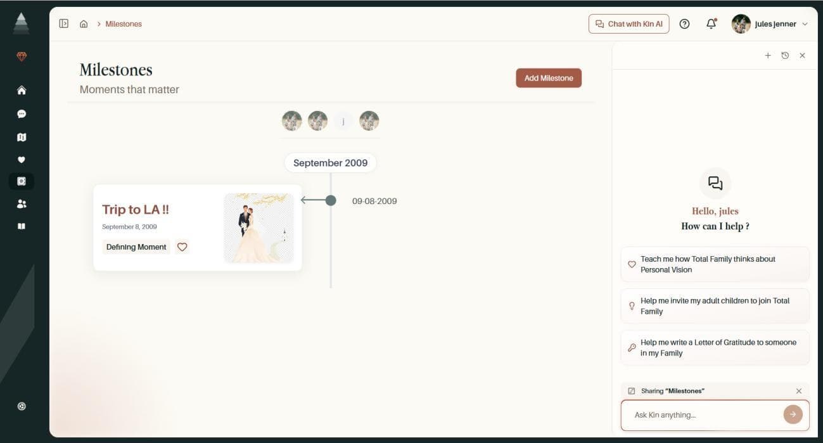Open the settings icon at sidebar bottom
823x443 pixels.
pyautogui.click(x=22, y=406)
